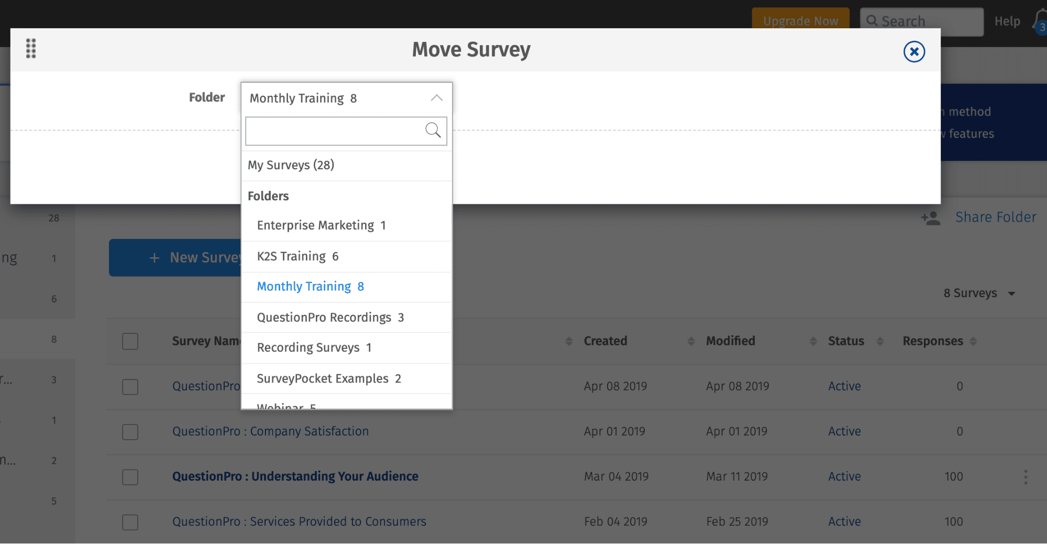Click Active status of Company Satisfaction survey
The image size is (1047, 544).
tap(844, 431)
